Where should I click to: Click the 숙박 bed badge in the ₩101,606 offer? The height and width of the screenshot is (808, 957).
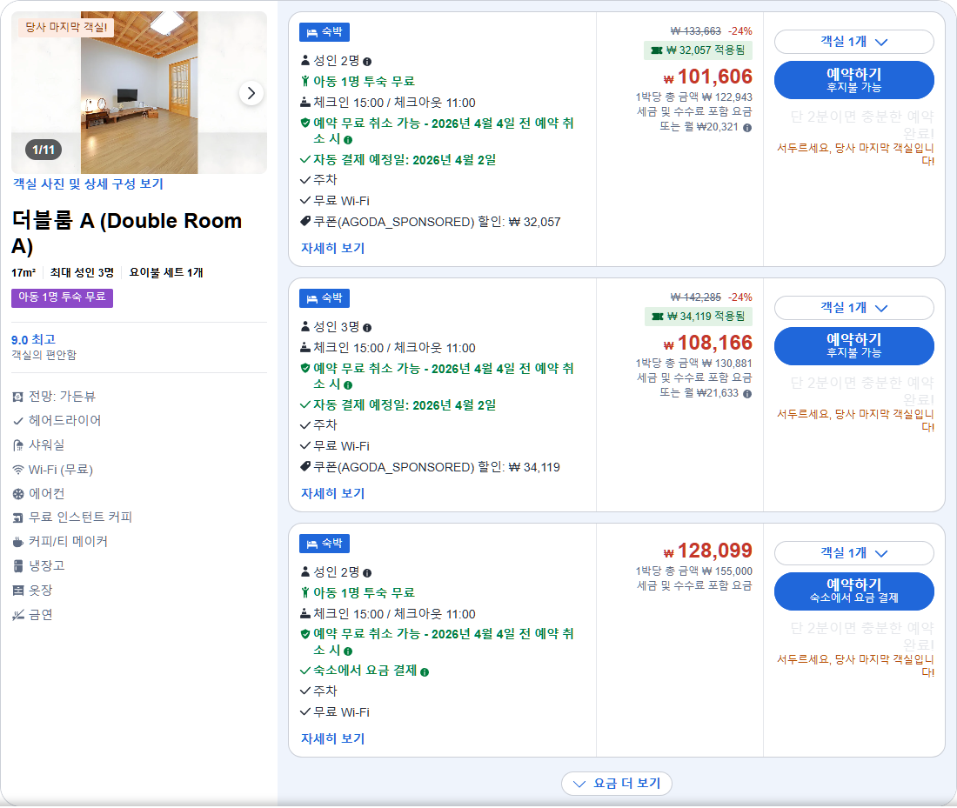[325, 31]
